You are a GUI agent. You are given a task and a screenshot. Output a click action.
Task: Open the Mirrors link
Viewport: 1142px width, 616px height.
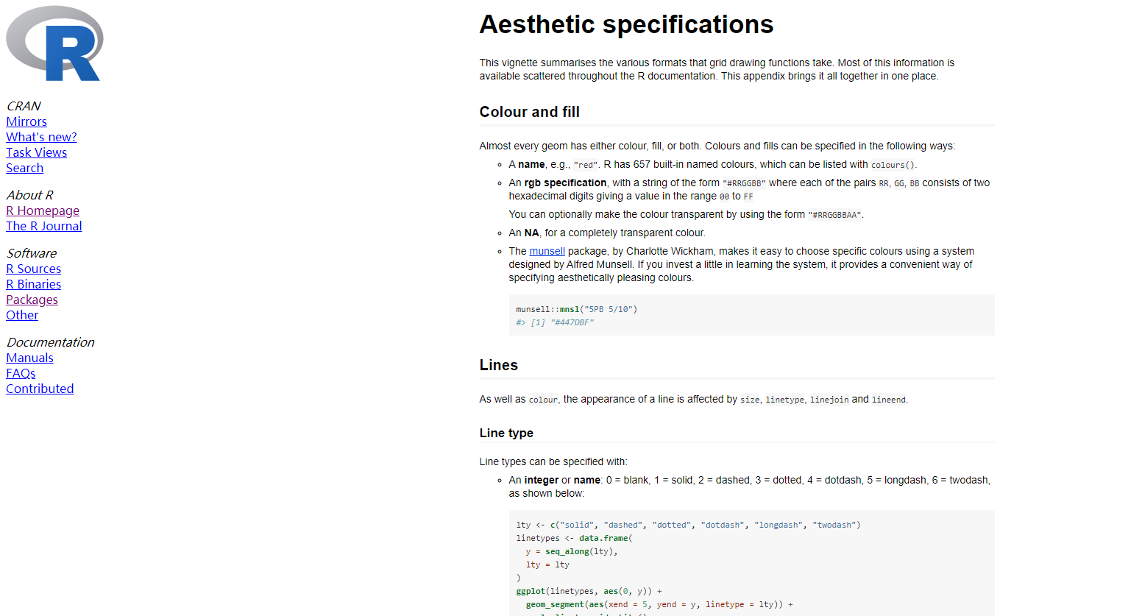tap(26, 121)
